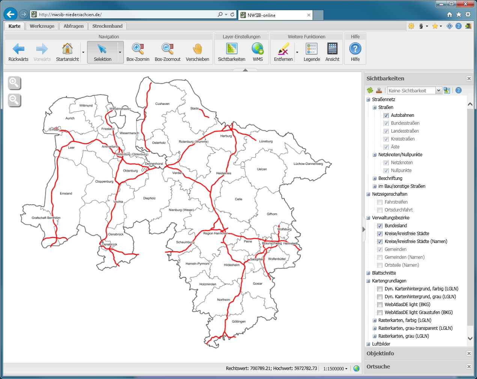Open the Streckenband tab
Image resolution: width=477 pixels, height=379 pixels.
click(107, 26)
